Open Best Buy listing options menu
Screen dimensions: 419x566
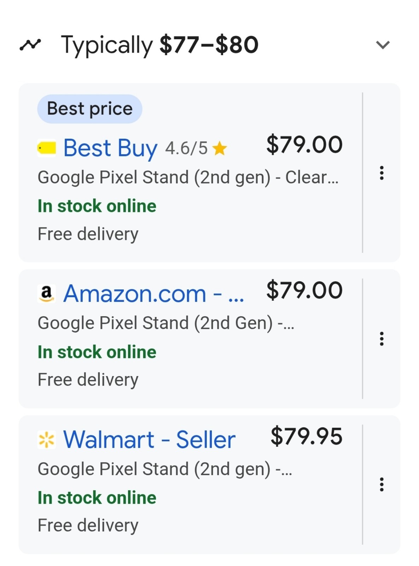382,173
